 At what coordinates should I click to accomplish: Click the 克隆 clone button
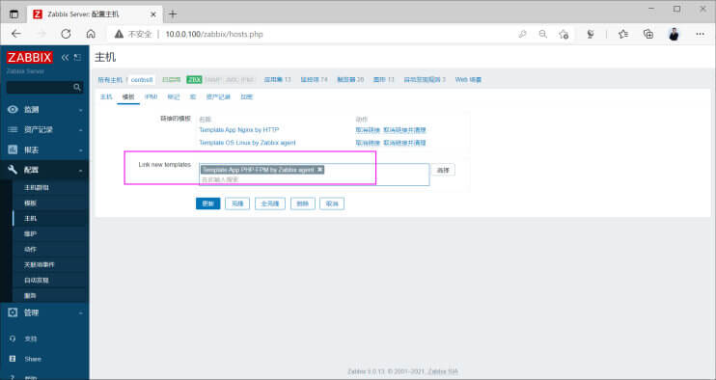[x=237, y=204]
